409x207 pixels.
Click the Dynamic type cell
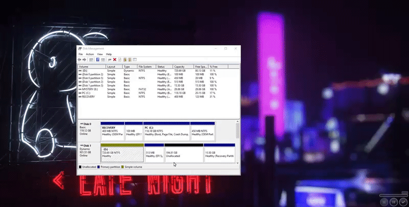tap(129, 71)
